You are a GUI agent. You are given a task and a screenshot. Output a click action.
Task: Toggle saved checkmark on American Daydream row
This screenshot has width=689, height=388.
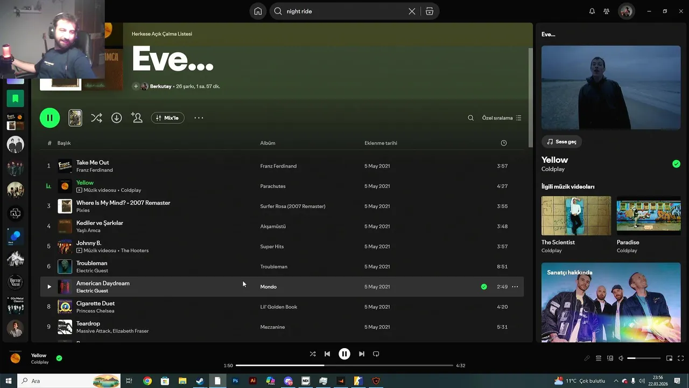coord(484,287)
